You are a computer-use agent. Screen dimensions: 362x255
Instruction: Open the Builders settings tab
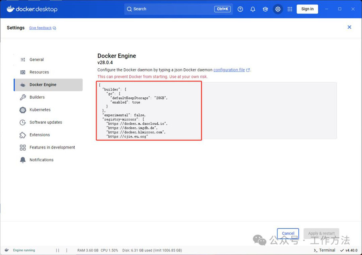point(48,97)
